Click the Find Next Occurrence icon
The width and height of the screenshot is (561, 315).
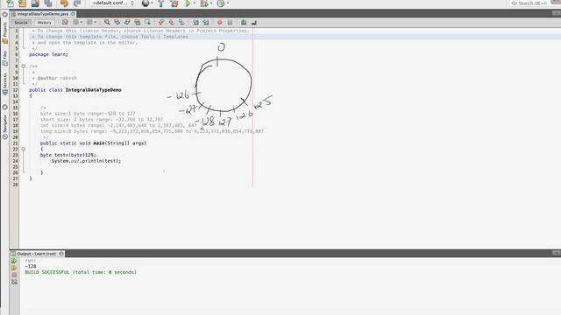coord(127,23)
